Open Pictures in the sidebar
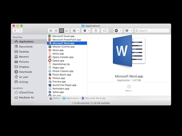This screenshot has height=136, width=182. click(29, 62)
